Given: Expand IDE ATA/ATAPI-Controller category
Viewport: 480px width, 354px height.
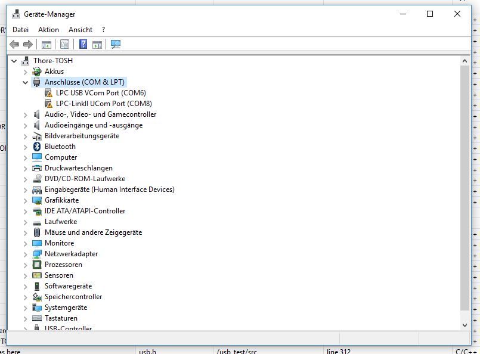Looking at the screenshot, I should [26, 212].
